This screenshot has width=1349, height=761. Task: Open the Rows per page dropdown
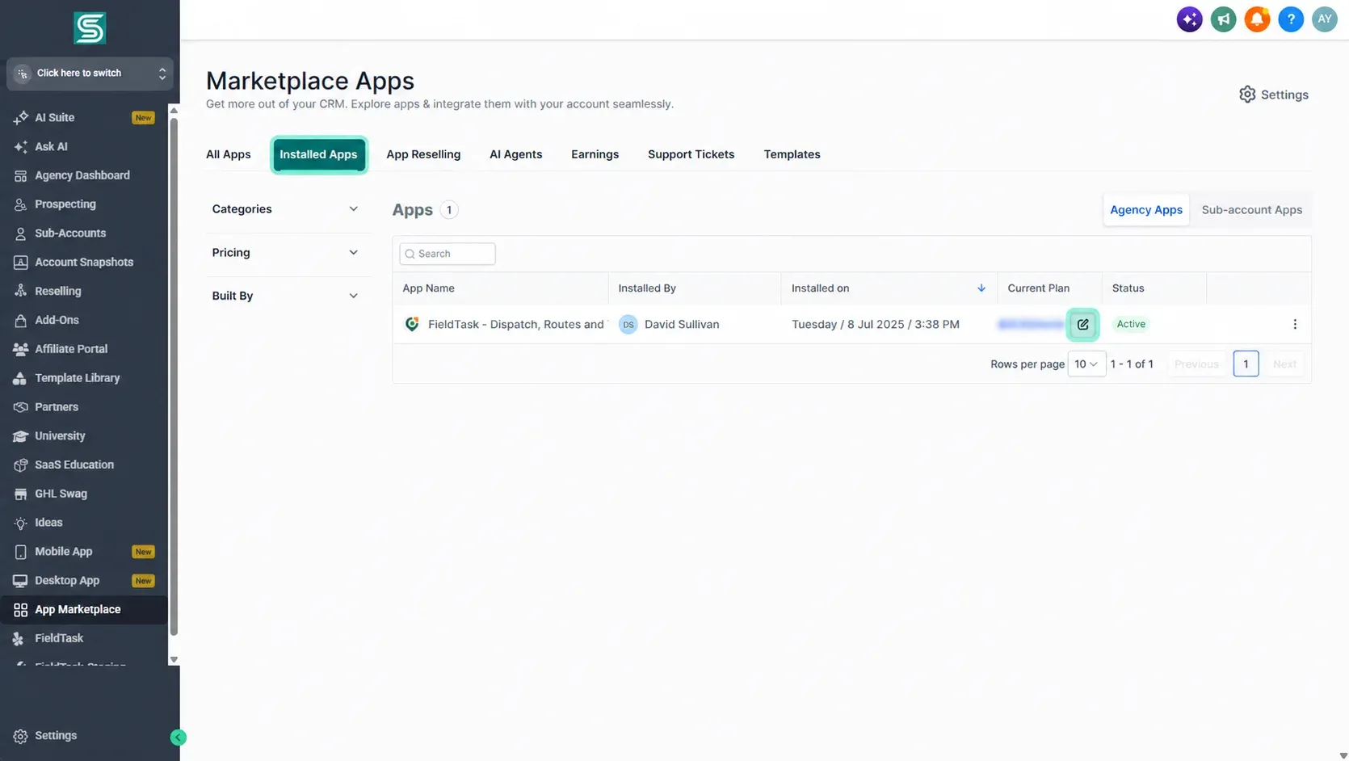(x=1086, y=364)
